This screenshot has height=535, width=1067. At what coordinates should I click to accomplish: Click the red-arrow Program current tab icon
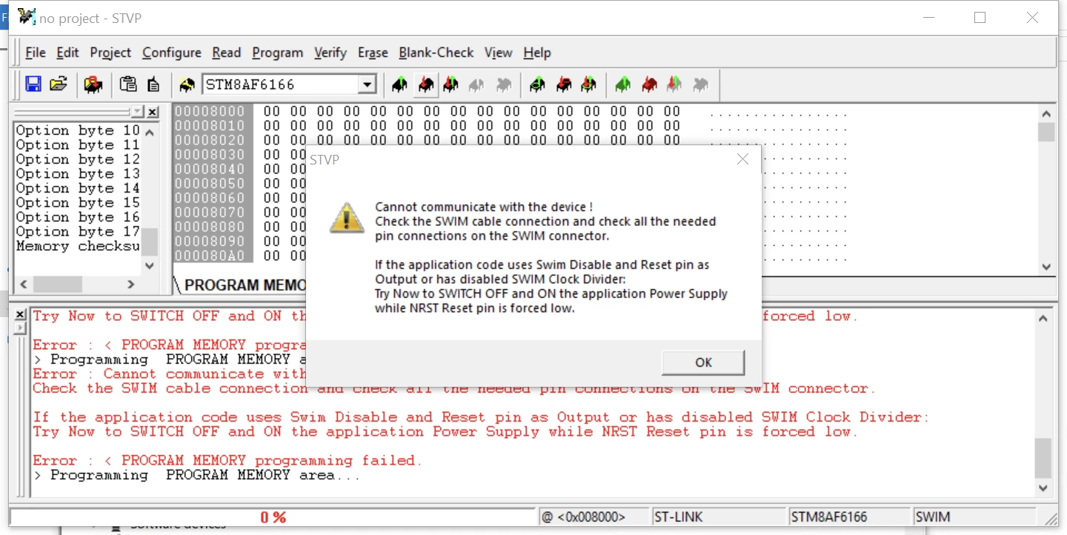point(425,85)
